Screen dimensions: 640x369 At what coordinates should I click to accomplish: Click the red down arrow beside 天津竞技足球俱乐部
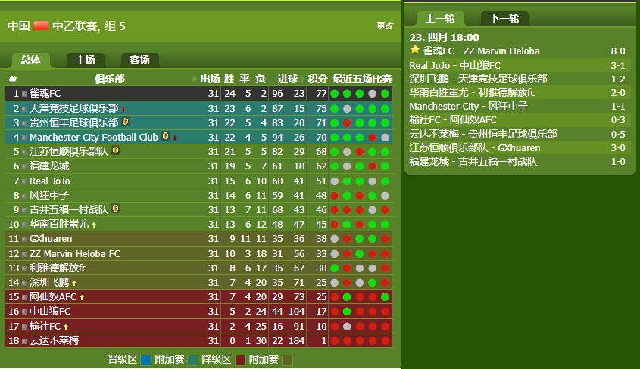(x=123, y=109)
